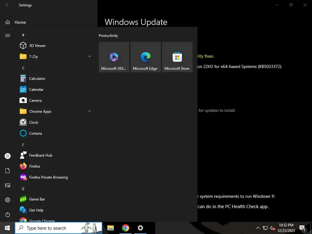Click the Windows Start button
The image size is (312, 234).
[x=7, y=228]
